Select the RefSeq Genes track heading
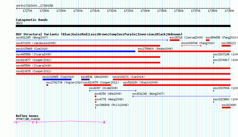This screenshot has height=137, width=238. click(27, 116)
